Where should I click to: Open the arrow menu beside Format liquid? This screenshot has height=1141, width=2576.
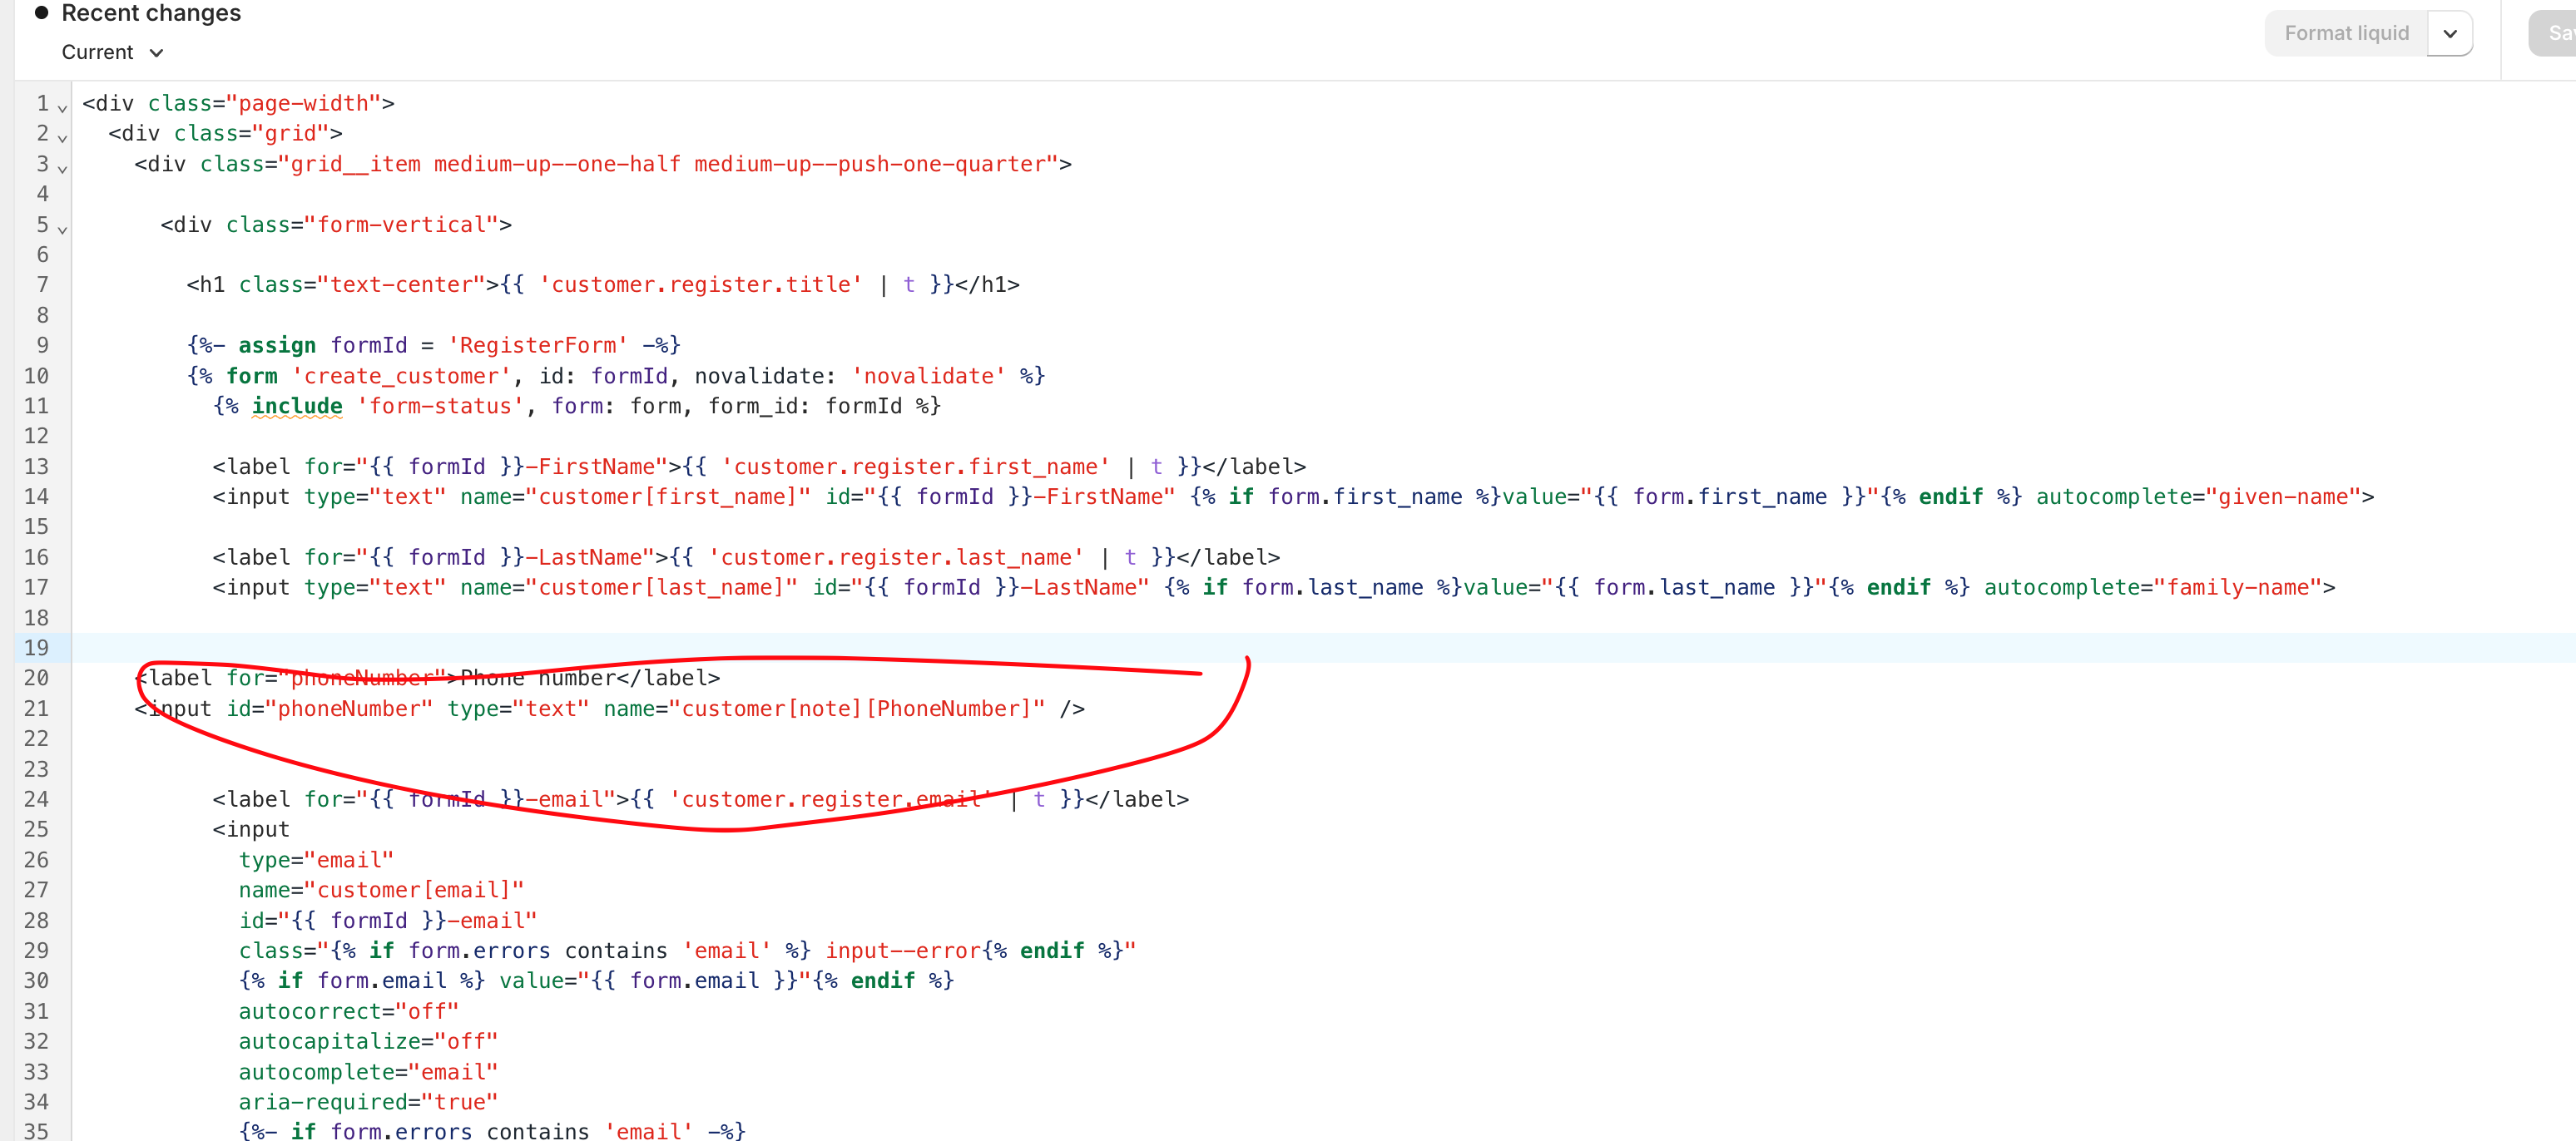coord(2449,33)
